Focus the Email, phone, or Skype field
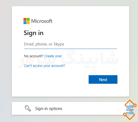Screen dimensions: 138x122 click(70, 44)
